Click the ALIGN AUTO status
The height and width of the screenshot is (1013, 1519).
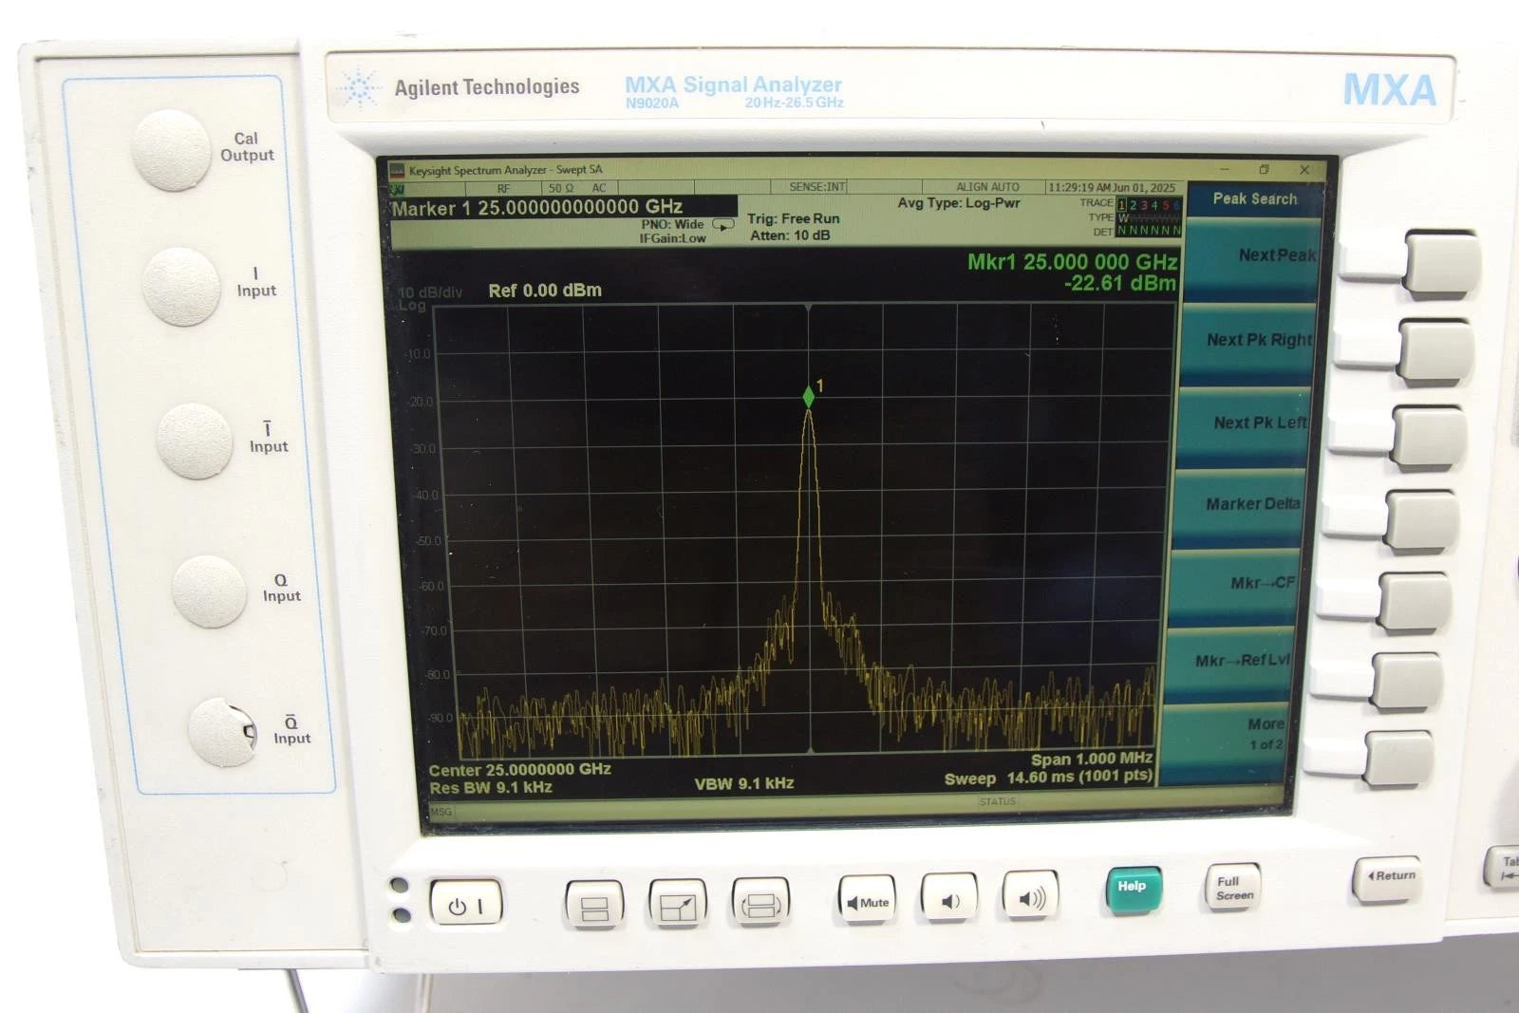987,188
